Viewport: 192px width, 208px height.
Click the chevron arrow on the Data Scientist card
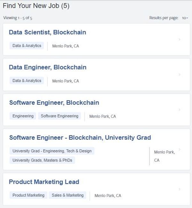tap(180, 39)
